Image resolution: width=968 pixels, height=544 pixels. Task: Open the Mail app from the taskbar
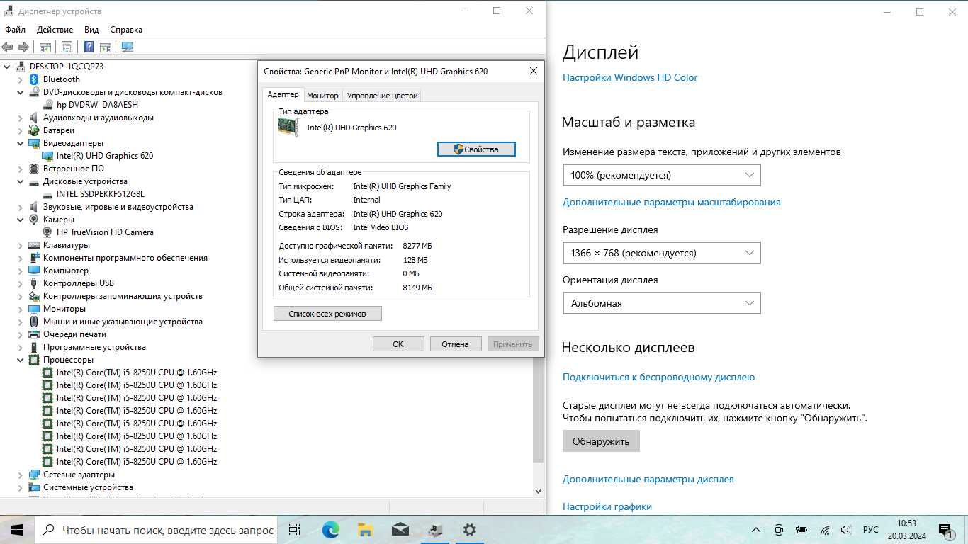click(400, 529)
